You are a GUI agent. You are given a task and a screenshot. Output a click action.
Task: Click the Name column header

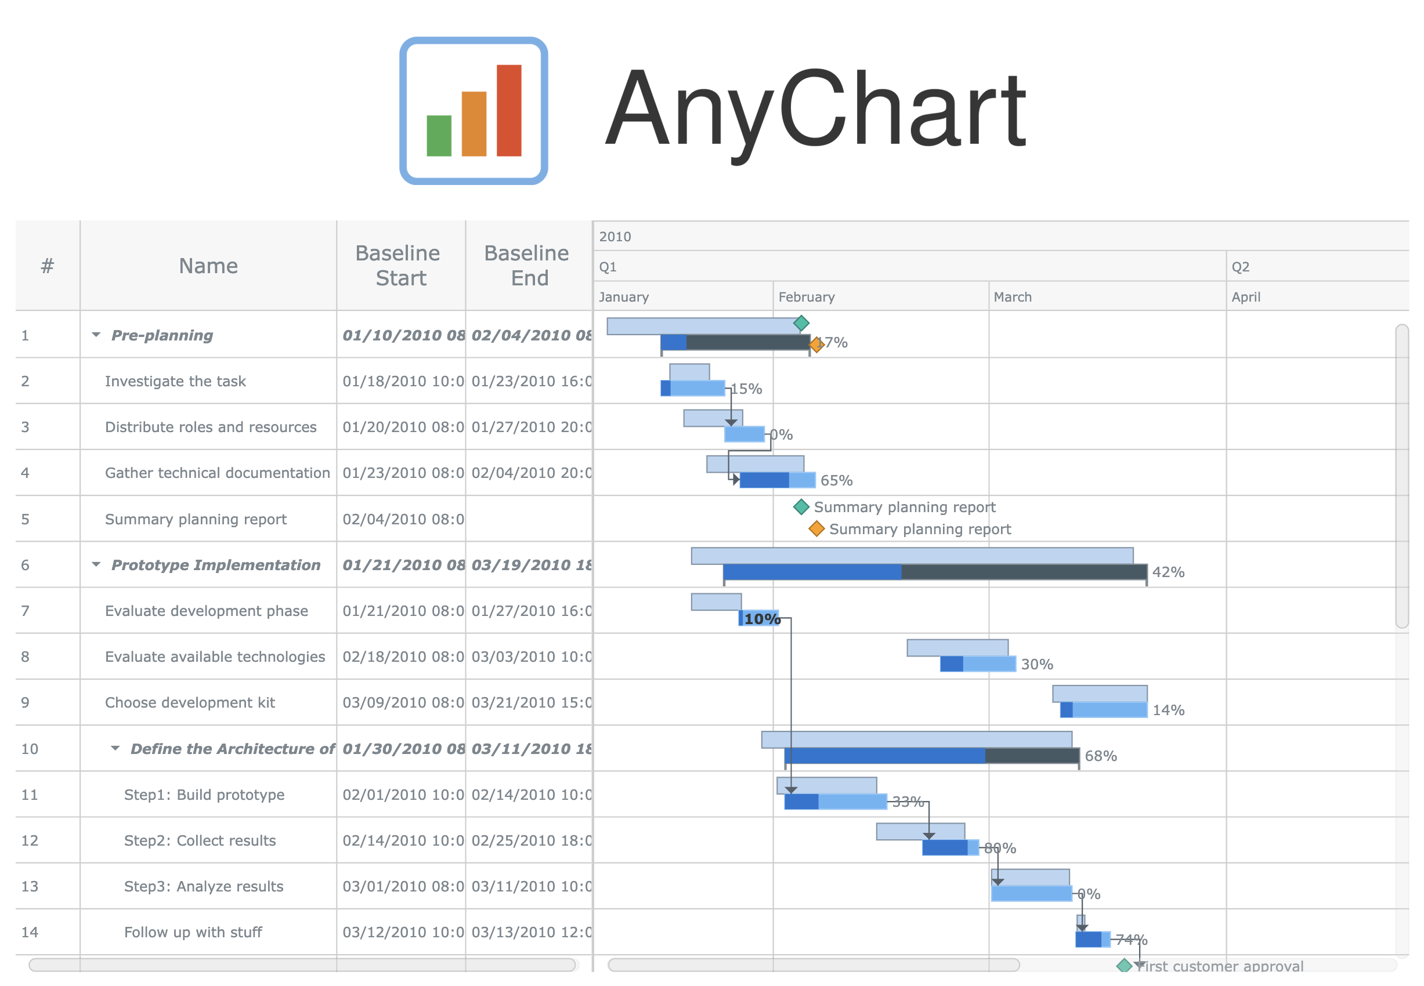[208, 266]
